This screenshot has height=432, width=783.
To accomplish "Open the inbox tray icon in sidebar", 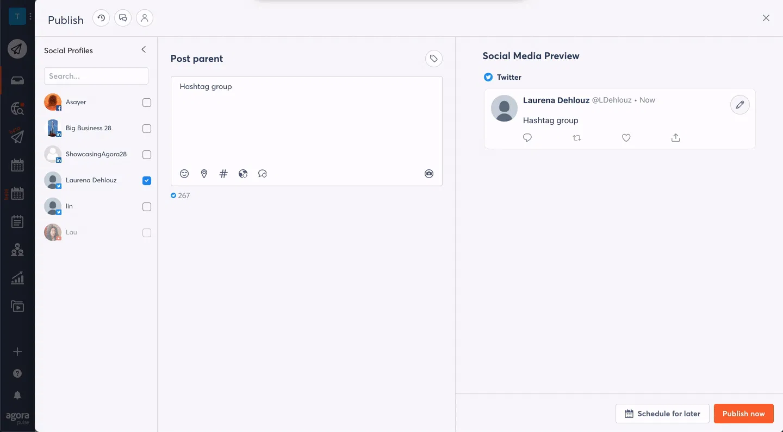I will 17,81.
